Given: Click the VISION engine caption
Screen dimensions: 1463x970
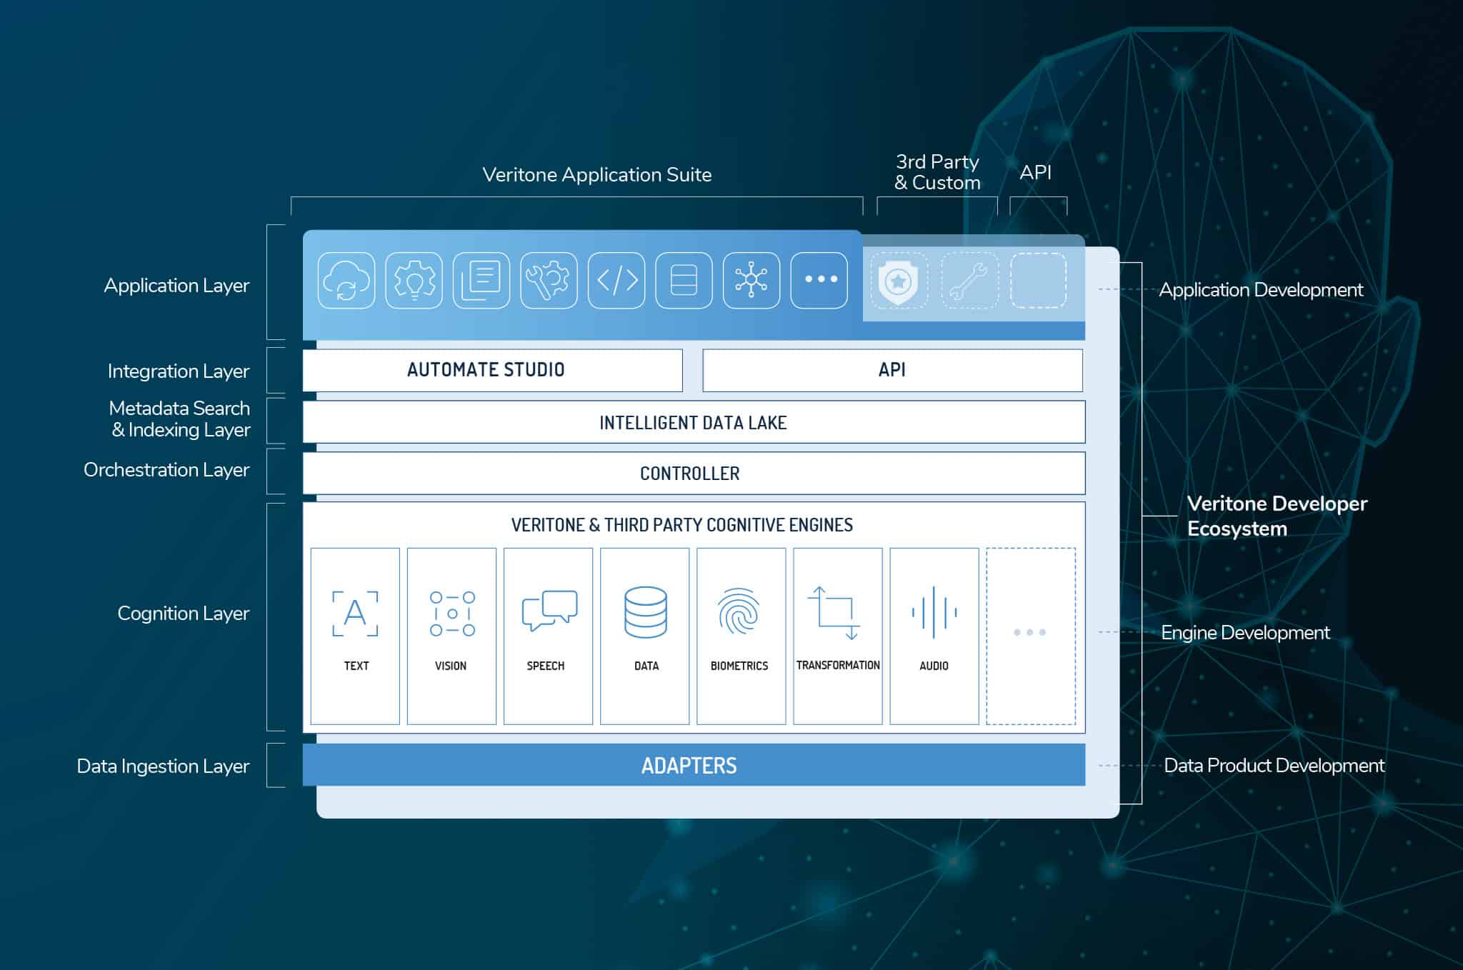Looking at the screenshot, I should tap(451, 666).
